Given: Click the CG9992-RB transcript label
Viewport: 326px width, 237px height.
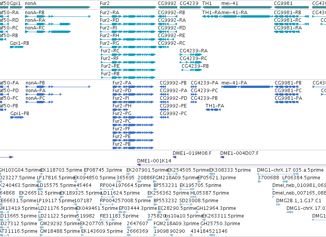Looking at the screenshot, I should coord(172,13).
